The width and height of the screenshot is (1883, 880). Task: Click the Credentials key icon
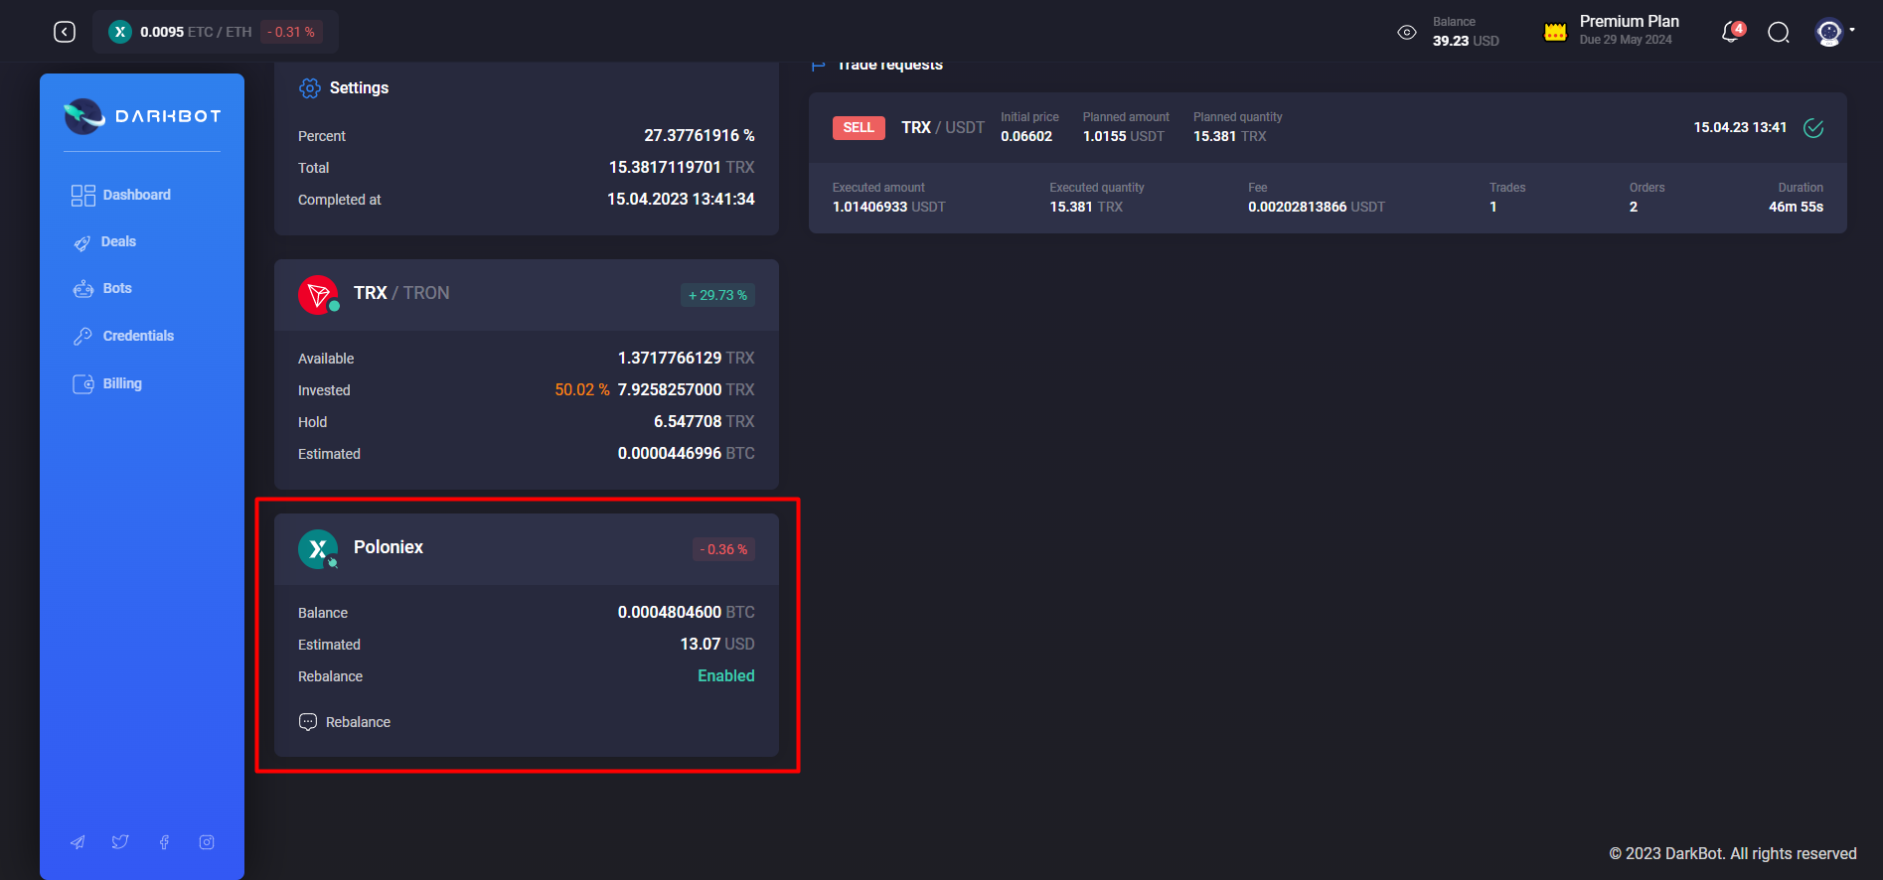82,337
